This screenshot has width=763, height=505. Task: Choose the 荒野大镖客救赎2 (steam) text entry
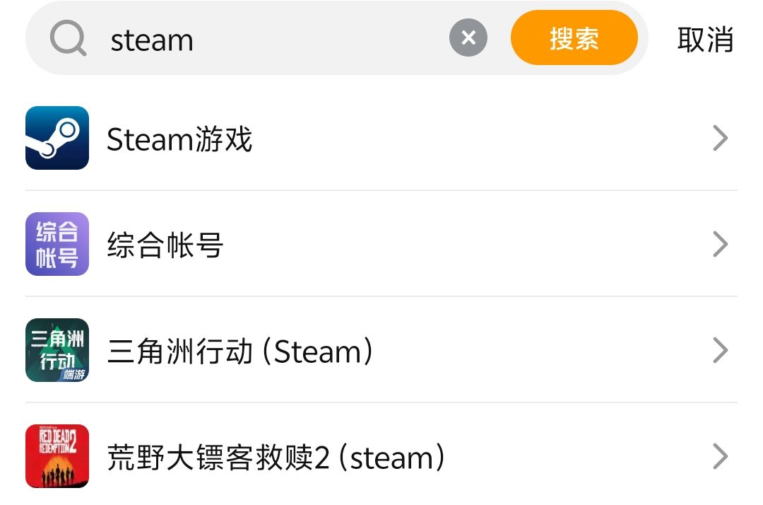click(x=276, y=458)
